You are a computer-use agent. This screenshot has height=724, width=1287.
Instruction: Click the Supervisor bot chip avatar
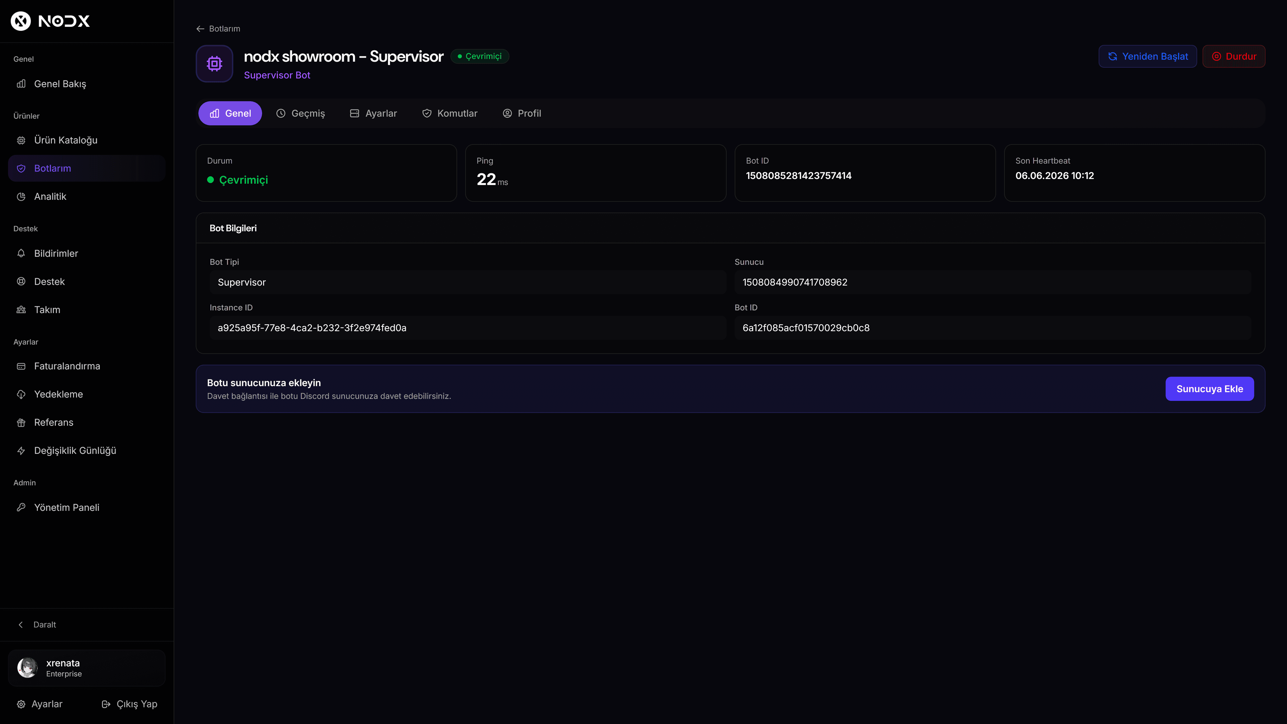[214, 63]
